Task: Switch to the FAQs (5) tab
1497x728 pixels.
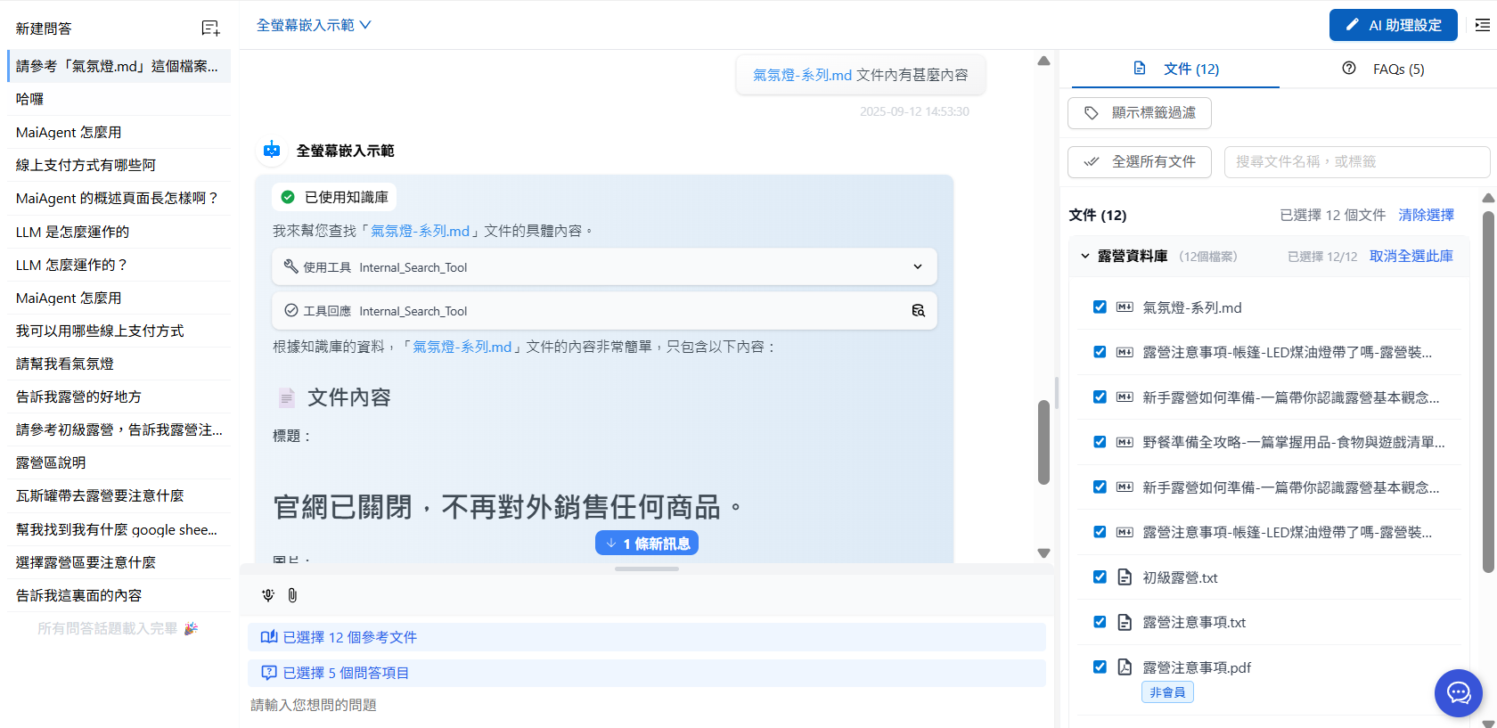Action: pos(1383,70)
